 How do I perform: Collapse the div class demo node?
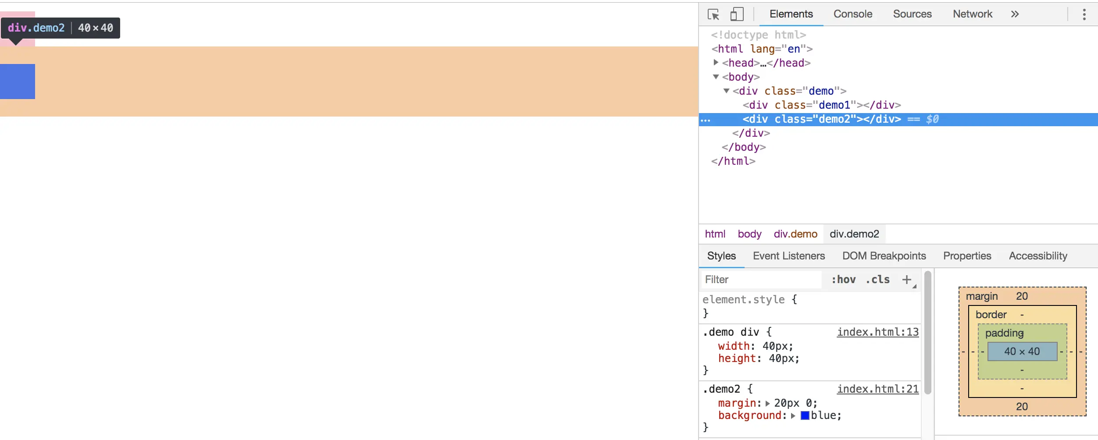point(726,91)
